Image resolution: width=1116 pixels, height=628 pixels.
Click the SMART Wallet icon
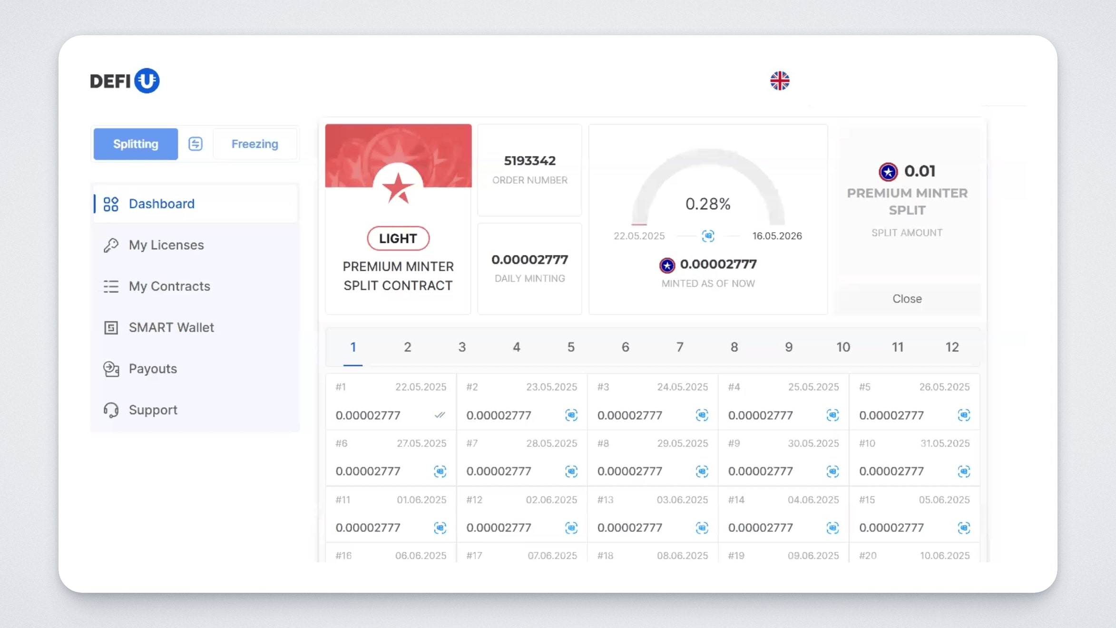[x=111, y=328]
